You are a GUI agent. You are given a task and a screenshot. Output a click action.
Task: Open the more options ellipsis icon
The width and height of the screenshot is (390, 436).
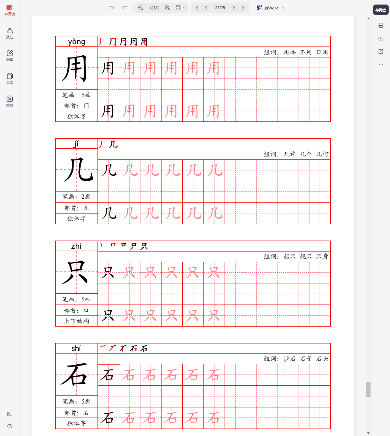coord(381,64)
